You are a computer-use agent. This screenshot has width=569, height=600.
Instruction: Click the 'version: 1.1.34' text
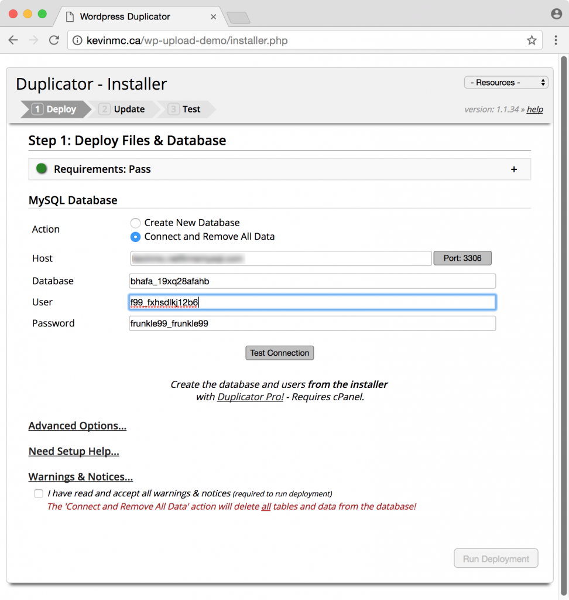click(x=491, y=110)
